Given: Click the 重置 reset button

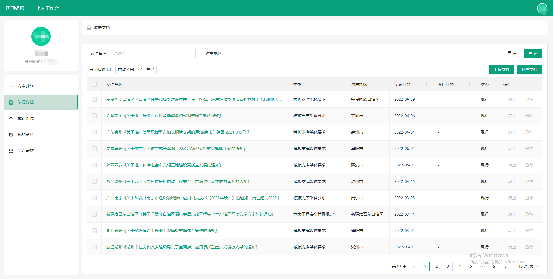Looking at the screenshot, I should click(512, 53).
